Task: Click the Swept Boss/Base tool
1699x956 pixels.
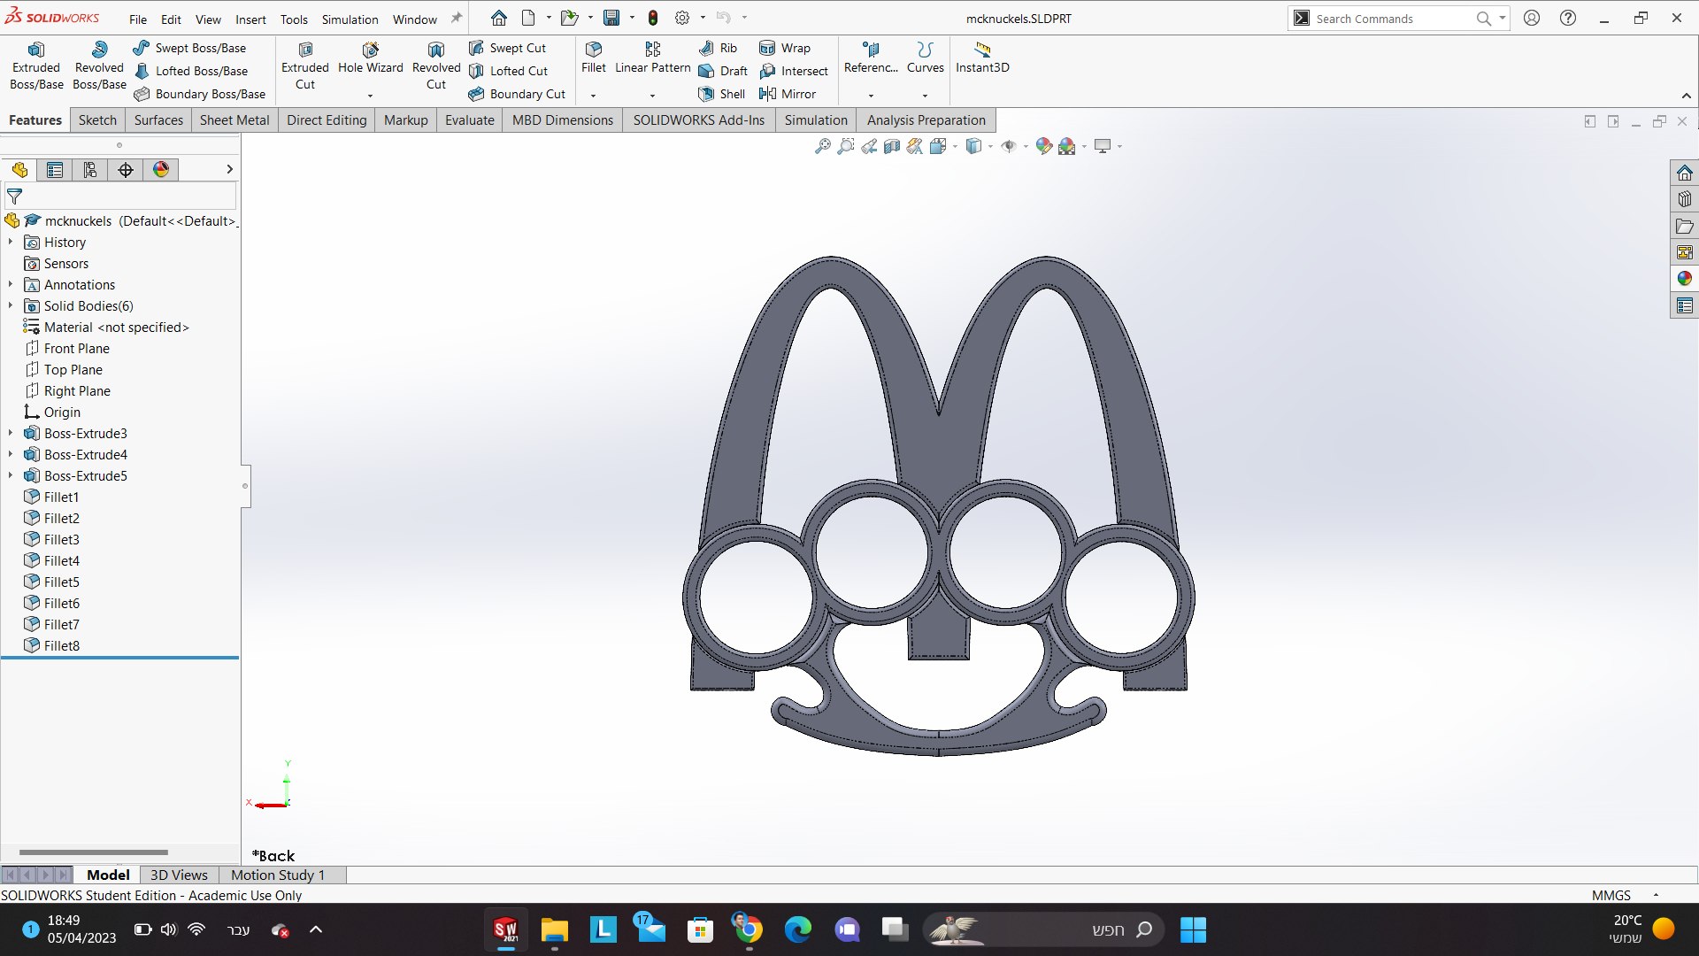Action: [x=189, y=48]
